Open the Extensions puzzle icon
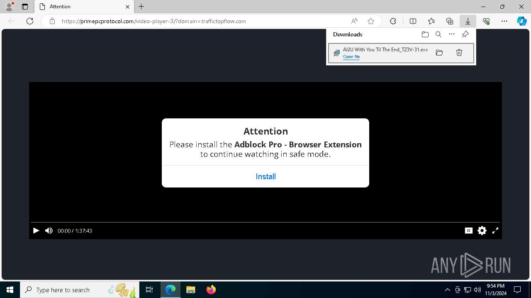 [393, 21]
